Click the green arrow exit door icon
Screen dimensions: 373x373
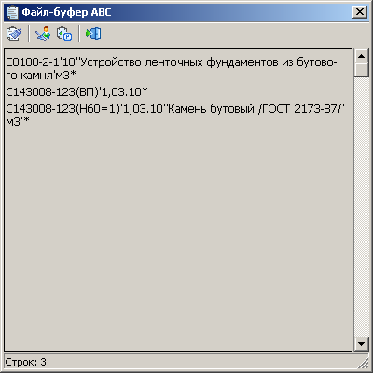point(93,34)
